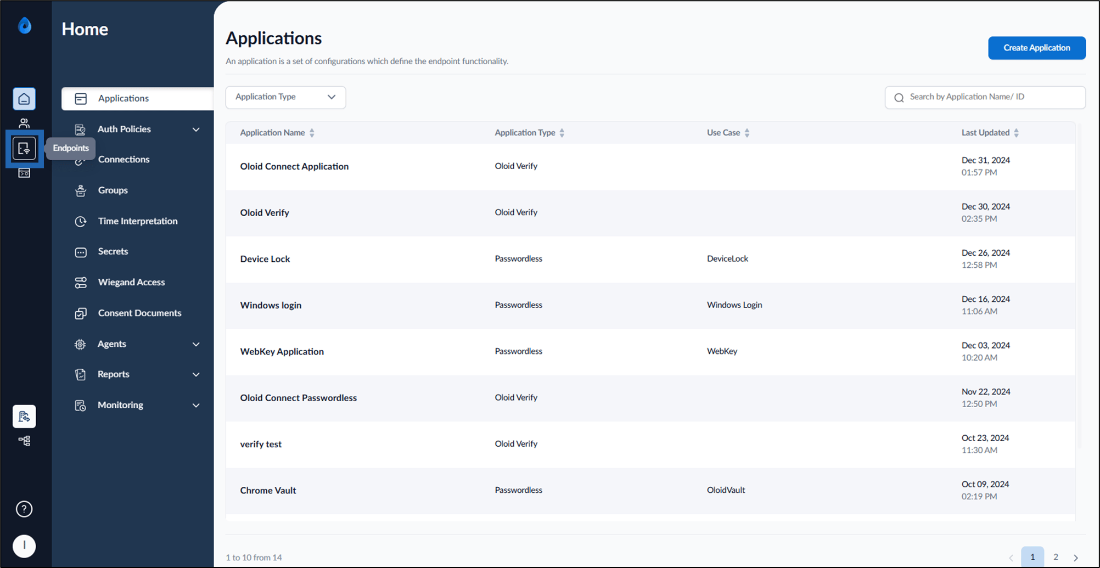The height and width of the screenshot is (568, 1100).
Task: Click the WebKey use case cell
Action: pos(722,351)
